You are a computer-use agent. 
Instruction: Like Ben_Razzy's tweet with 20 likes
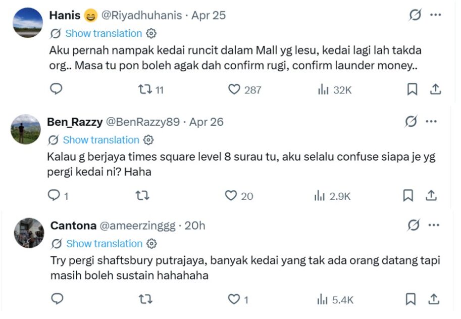pyautogui.click(x=231, y=195)
